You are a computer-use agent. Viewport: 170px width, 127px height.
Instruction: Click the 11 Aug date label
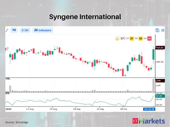pyautogui.click(x=30, y=109)
